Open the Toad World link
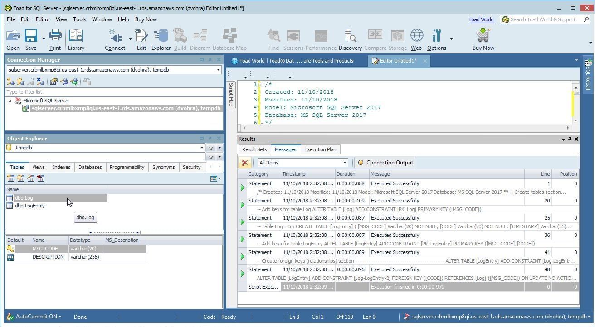This screenshot has height=327, width=595. tap(481, 19)
